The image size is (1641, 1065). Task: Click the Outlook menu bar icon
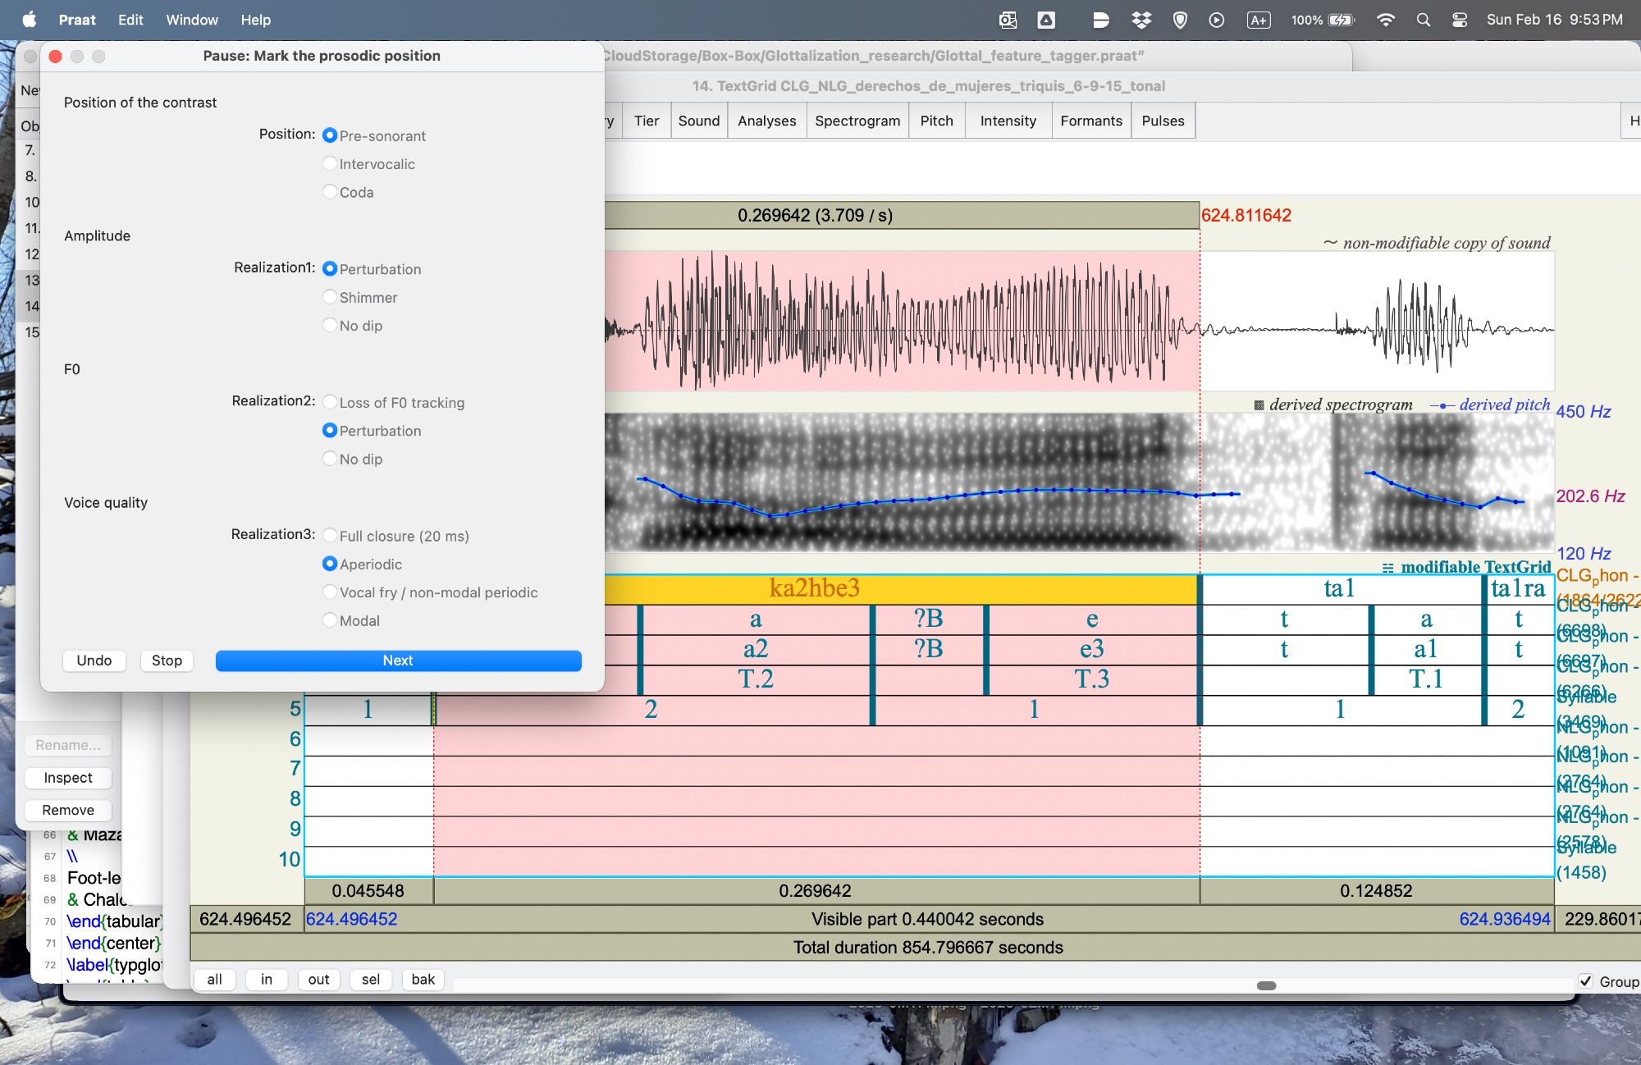click(1008, 20)
